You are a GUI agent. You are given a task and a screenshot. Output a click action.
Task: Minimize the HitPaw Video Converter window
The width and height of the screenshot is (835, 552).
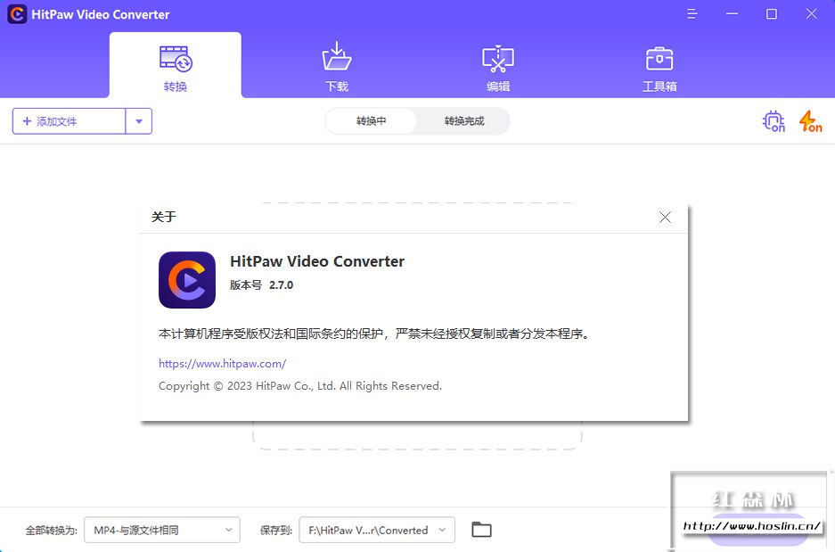pos(733,14)
